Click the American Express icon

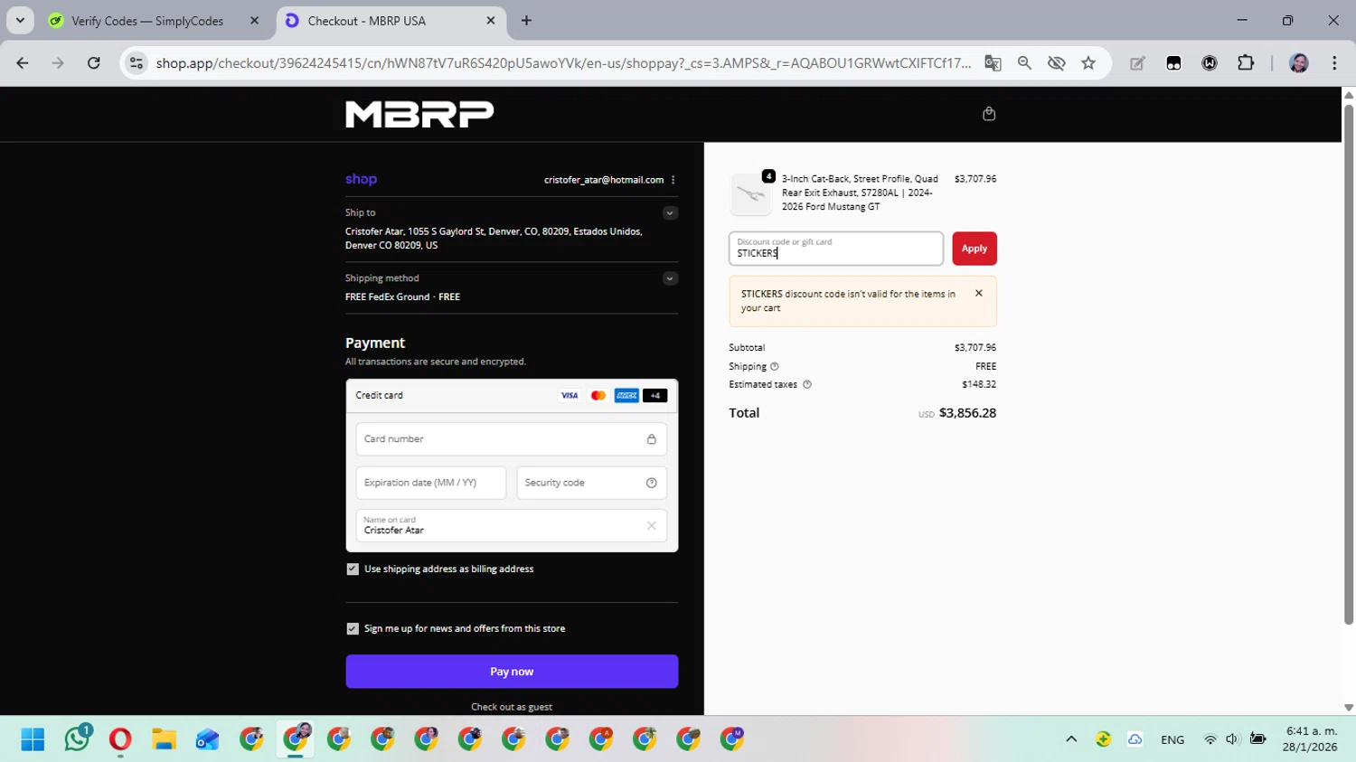click(x=626, y=395)
